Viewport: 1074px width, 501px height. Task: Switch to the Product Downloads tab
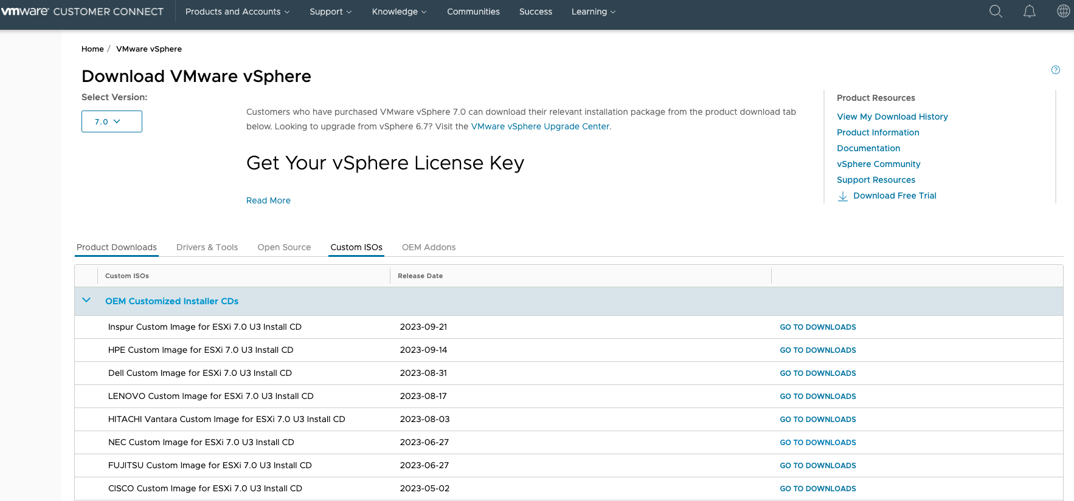point(117,247)
